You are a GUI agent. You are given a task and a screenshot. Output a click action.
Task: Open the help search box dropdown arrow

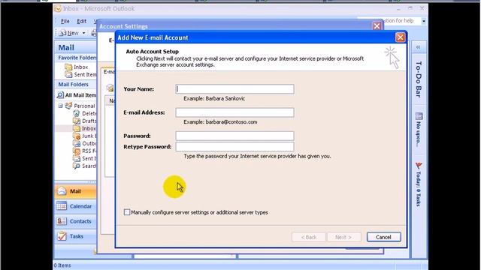pos(424,21)
